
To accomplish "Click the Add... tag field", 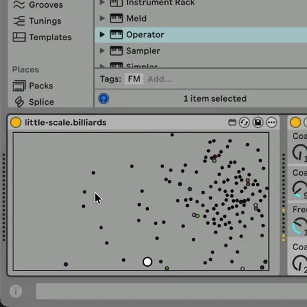I will [160, 79].
